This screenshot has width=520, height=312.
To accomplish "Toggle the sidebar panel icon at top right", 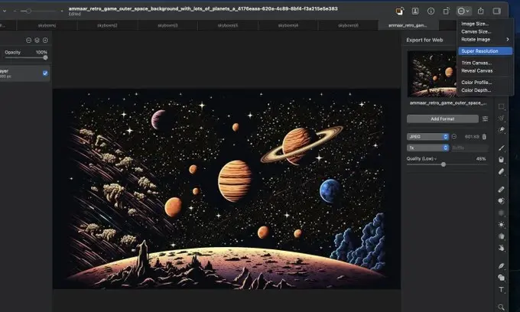I will 497,11.
